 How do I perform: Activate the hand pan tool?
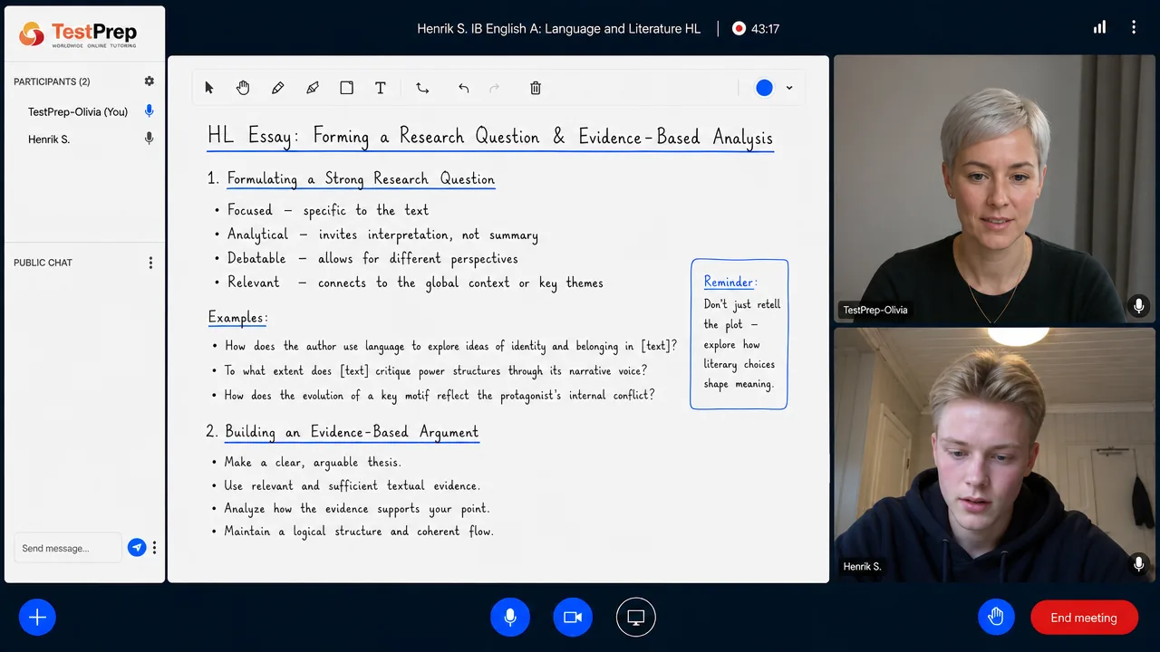pos(243,88)
